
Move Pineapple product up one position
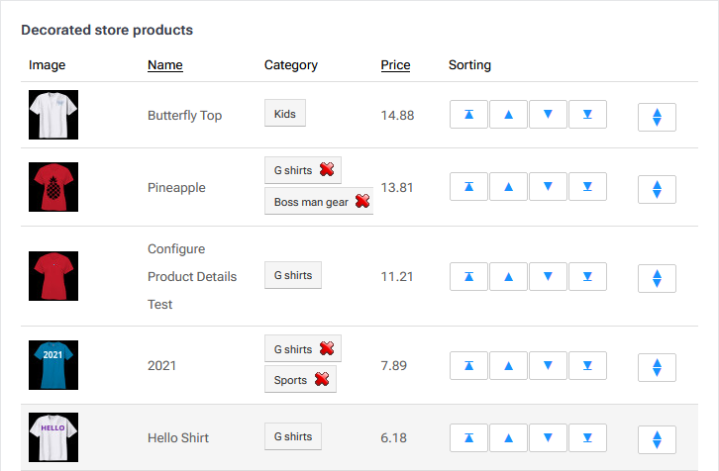508,186
